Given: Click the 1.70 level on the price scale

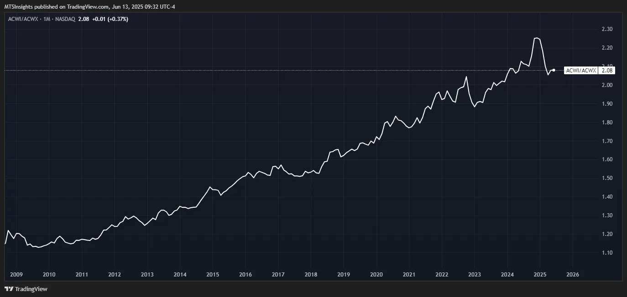Looking at the screenshot, I should [x=607, y=140].
